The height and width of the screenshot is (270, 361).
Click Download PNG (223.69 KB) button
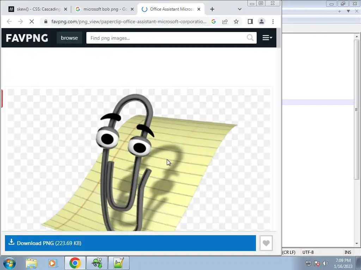point(130,243)
